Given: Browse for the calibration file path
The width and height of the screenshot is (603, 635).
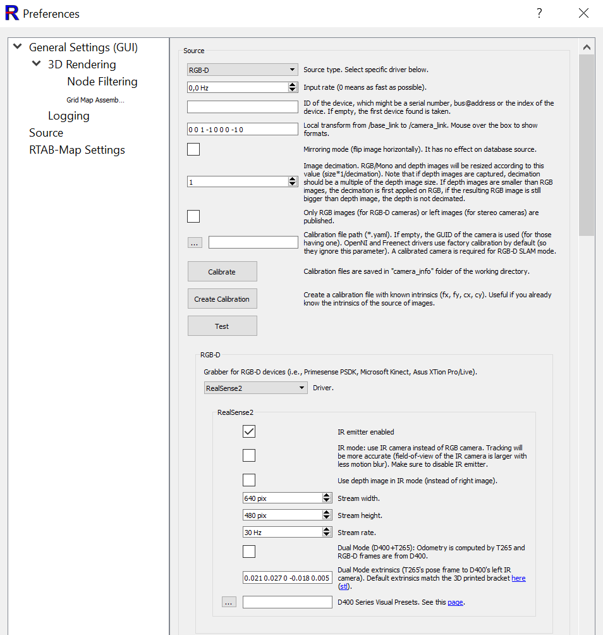Looking at the screenshot, I should (x=195, y=243).
